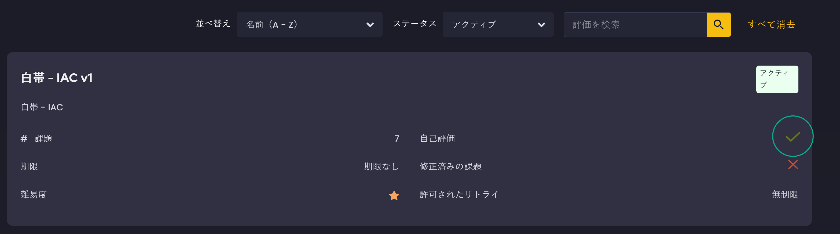Click the 白帯 - IAC subtitle text
The width and height of the screenshot is (840, 234).
point(42,107)
